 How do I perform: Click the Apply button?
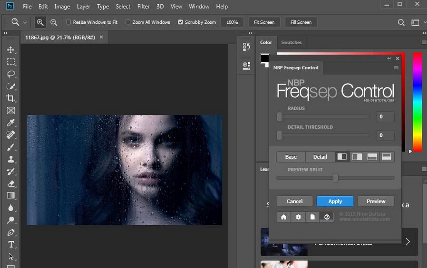coord(335,201)
